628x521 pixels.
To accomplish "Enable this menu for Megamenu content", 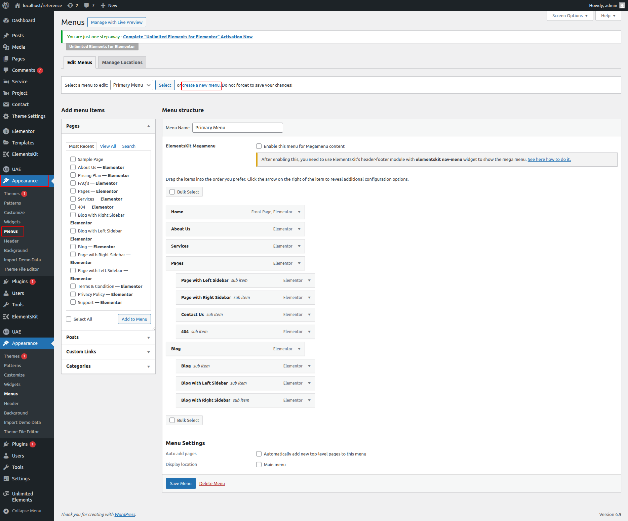I will [259, 146].
